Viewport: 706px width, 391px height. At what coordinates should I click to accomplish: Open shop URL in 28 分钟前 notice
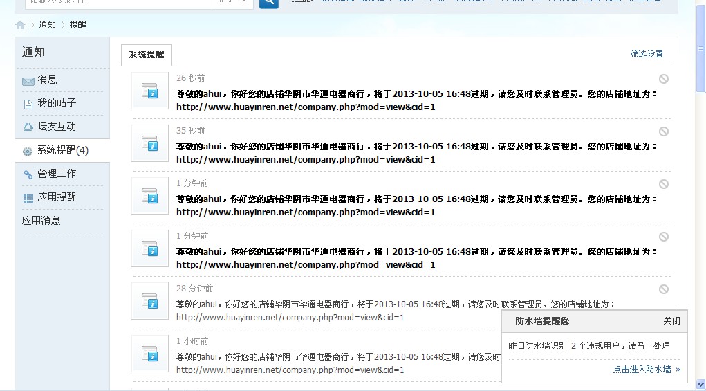click(290, 318)
